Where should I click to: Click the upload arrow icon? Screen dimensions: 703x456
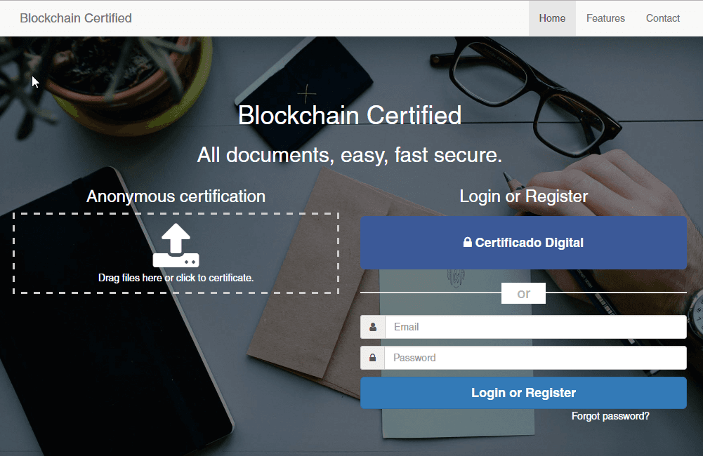tap(176, 245)
